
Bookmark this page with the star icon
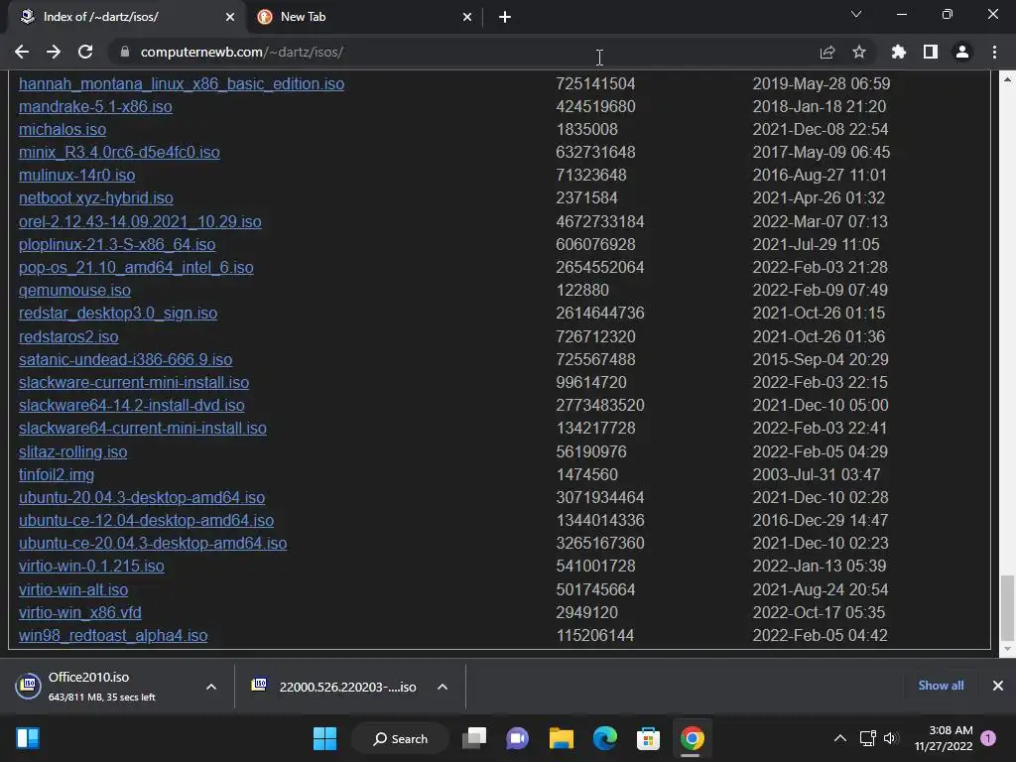(x=859, y=52)
